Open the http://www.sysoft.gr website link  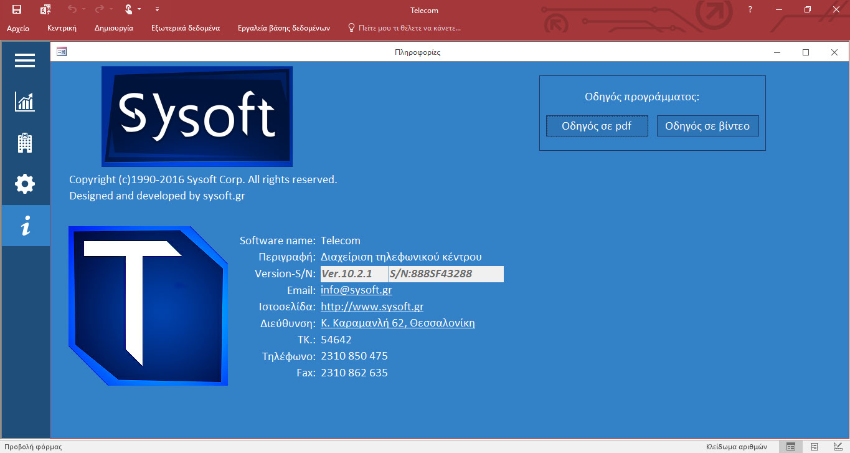(x=372, y=307)
